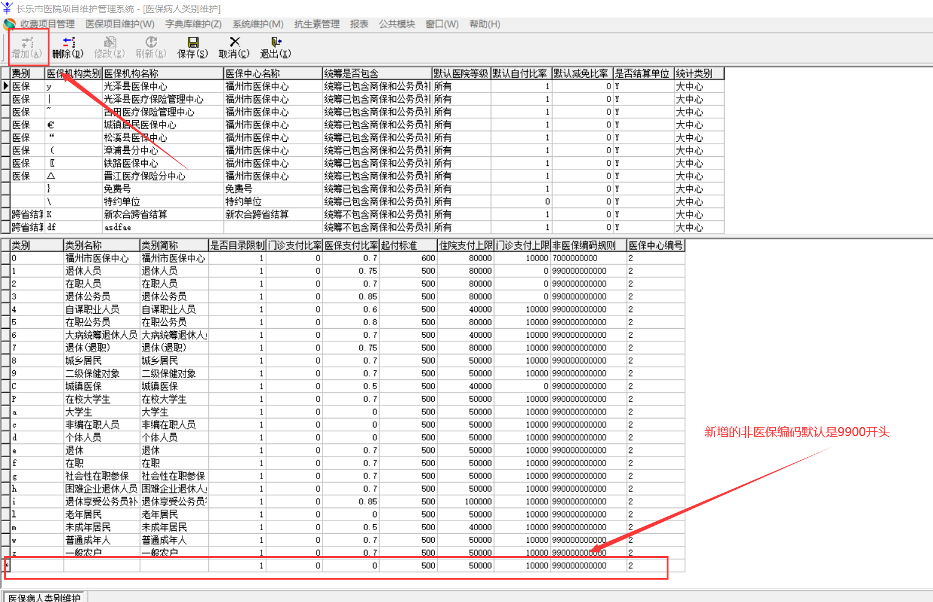This screenshot has width=933, height=602.
Task: Click the 医保支付比率 column header
Action: 351,246
